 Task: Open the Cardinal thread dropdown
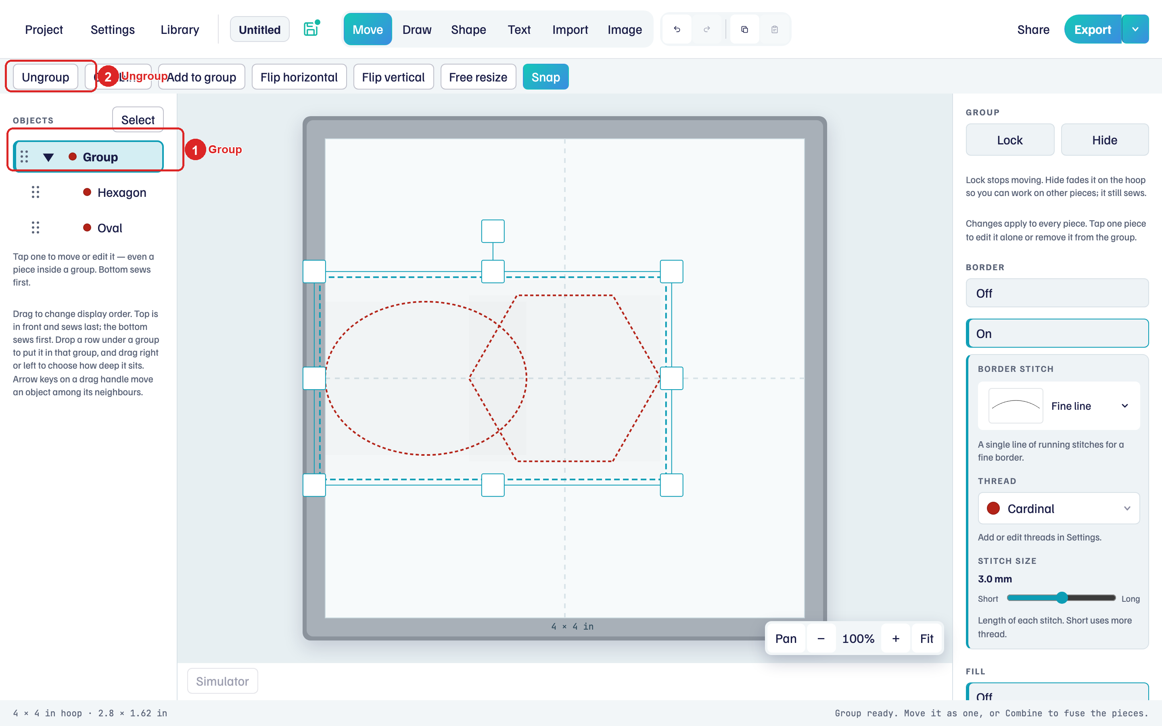(1059, 509)
